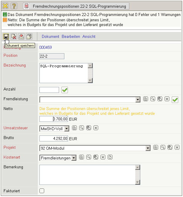Expand the Kostenart Fremdleistungen dropdown

click(x=74, y=158)
